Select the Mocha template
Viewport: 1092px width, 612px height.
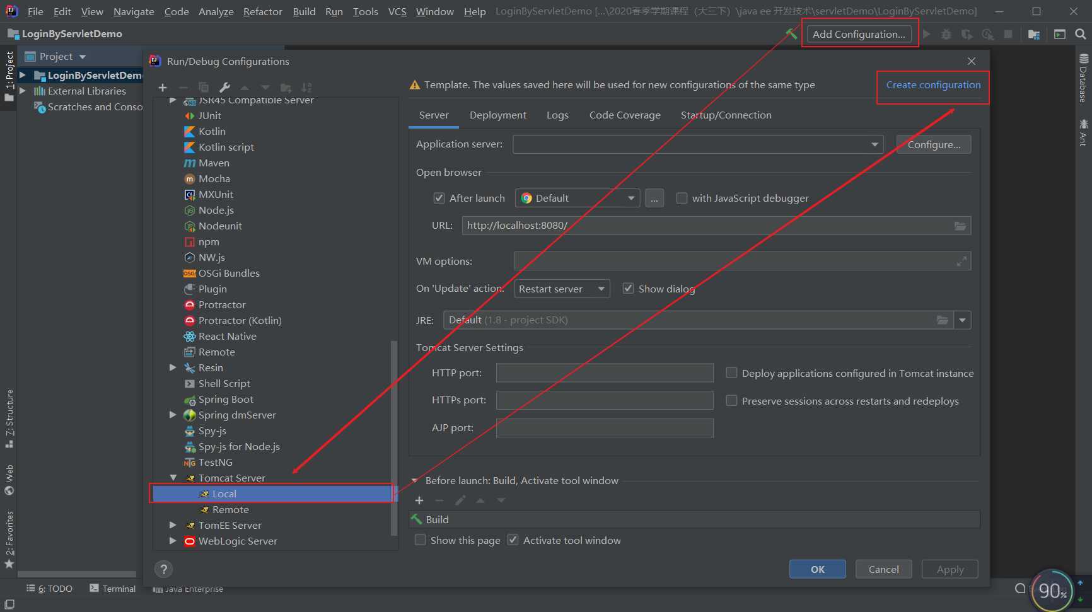click(214, 178)
